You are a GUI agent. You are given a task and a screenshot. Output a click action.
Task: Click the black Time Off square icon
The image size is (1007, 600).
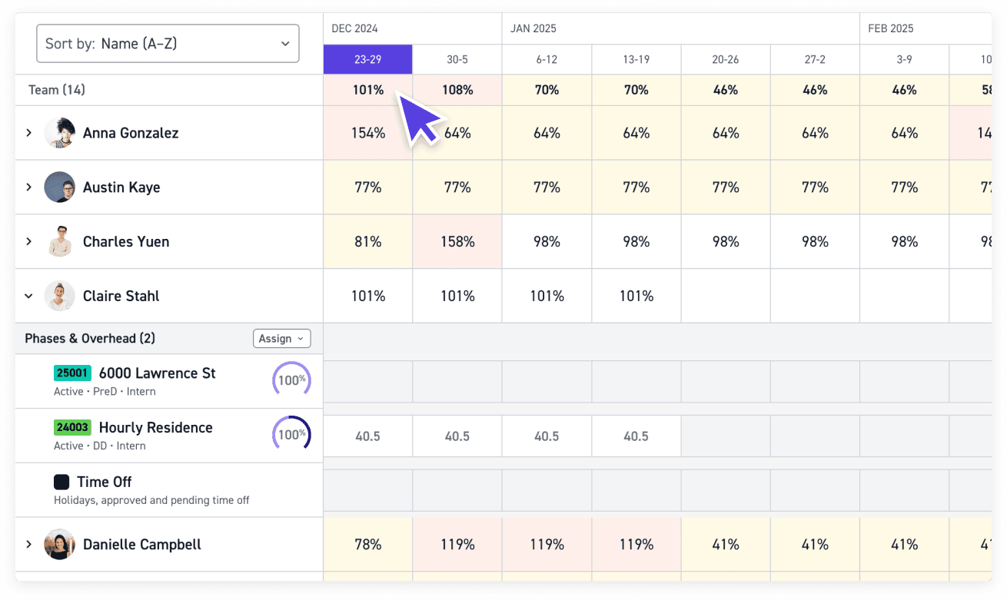point(61,482)
